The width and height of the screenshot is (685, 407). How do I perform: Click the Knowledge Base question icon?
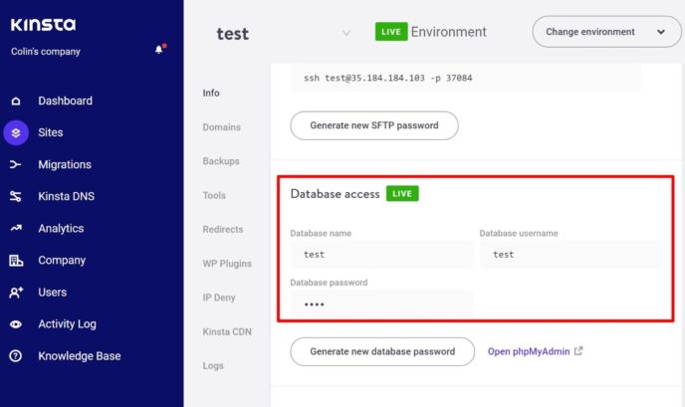click(x=16, y=356)
